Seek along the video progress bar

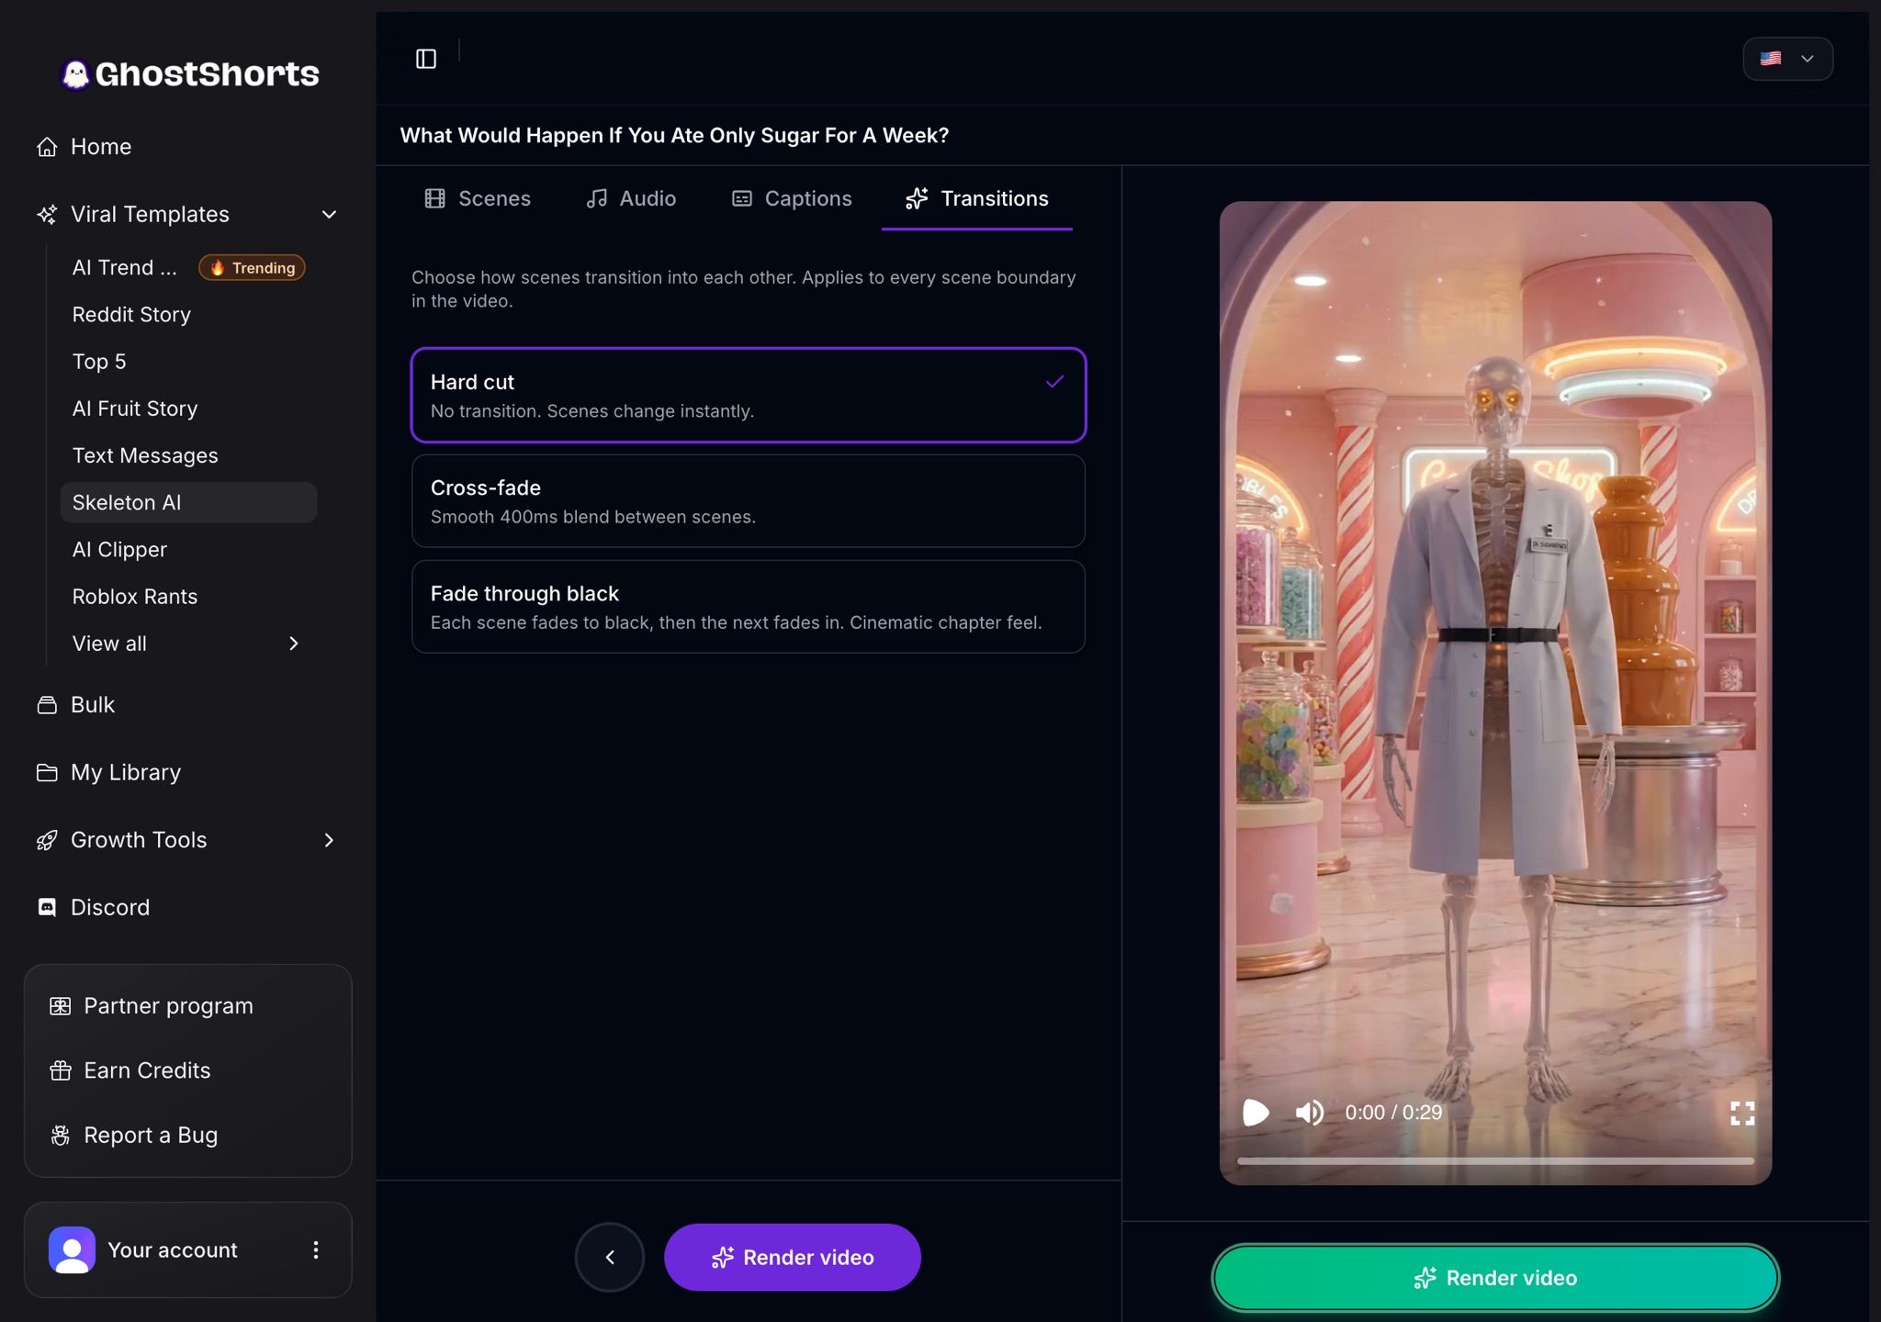pyautogui.click(x=1495, y=1161)
